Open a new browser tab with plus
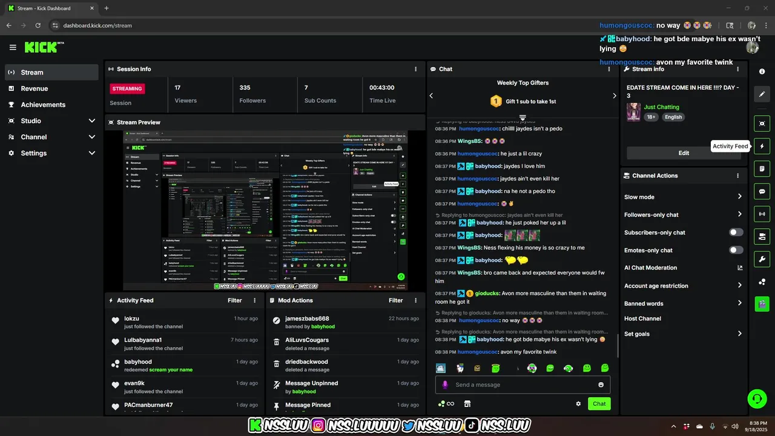Image resolution: width=775 pixels, height=436 pixels. point(107,8)
